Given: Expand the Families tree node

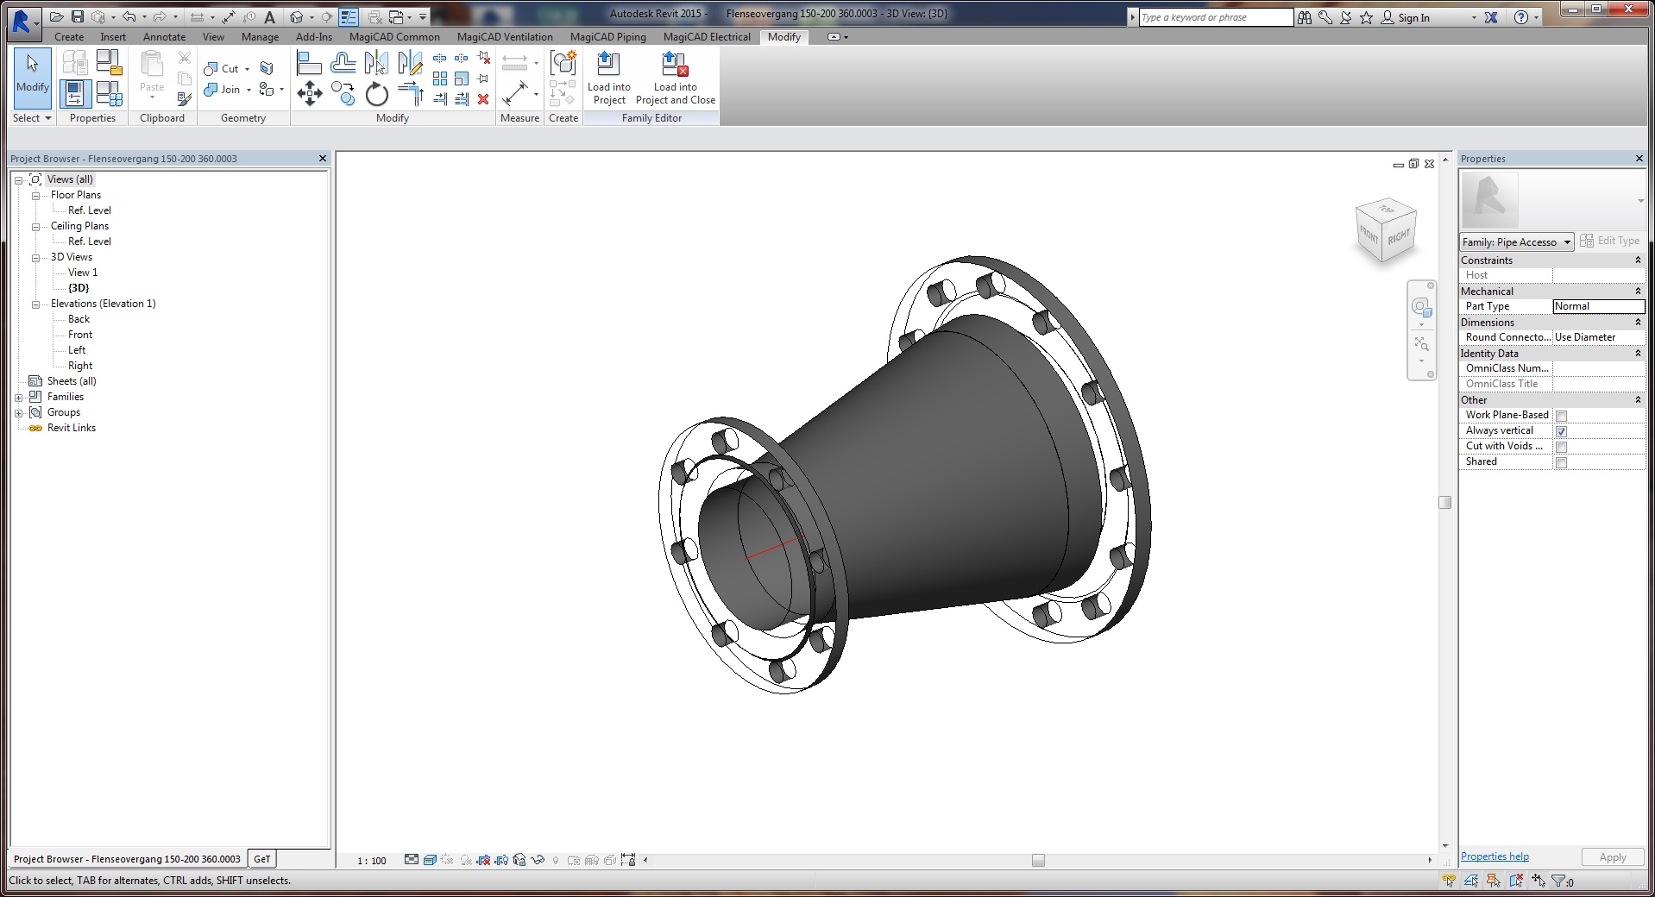Looking at the screenshot, I should 19,397.
